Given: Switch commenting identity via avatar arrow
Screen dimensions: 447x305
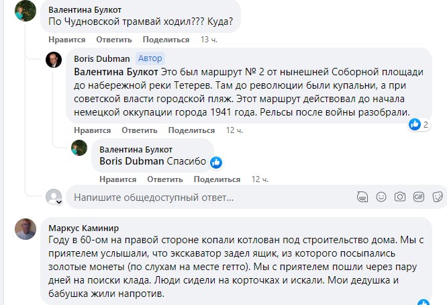Looking at the screenshot, I should click(59, 202).
